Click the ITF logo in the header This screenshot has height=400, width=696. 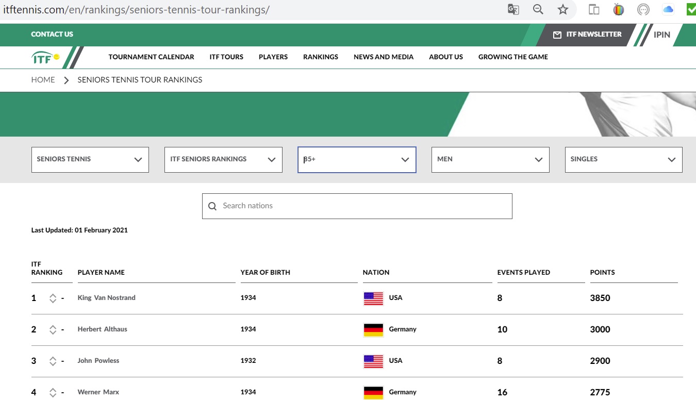(46, 57)
